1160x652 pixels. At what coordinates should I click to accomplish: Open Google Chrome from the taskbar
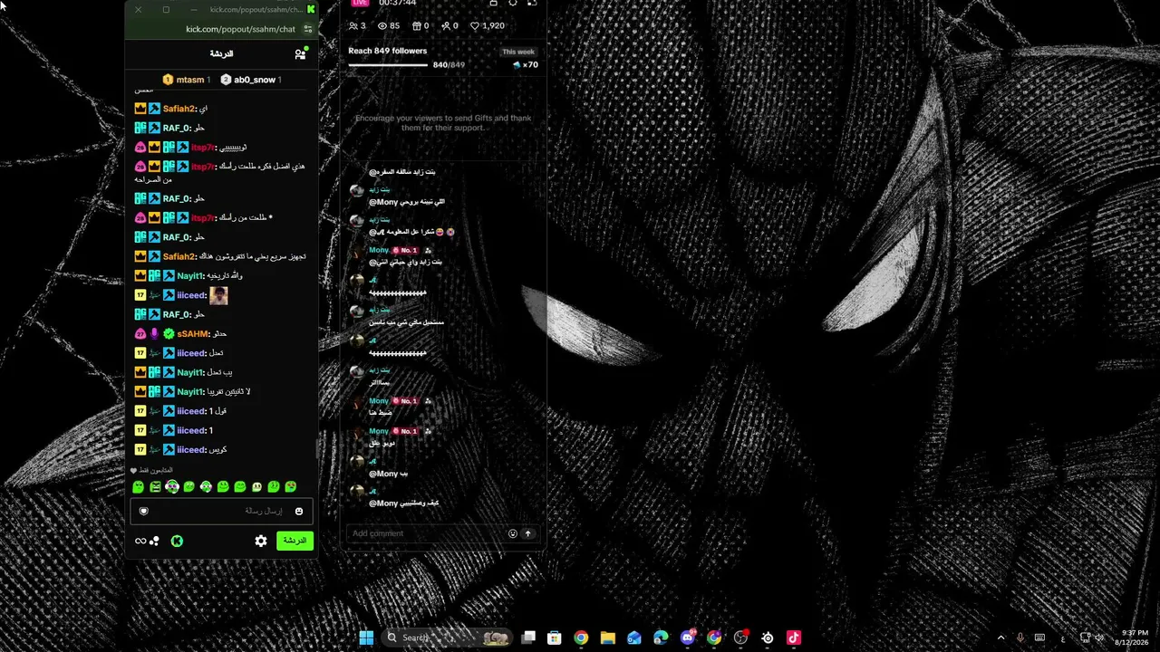(581, 638)
